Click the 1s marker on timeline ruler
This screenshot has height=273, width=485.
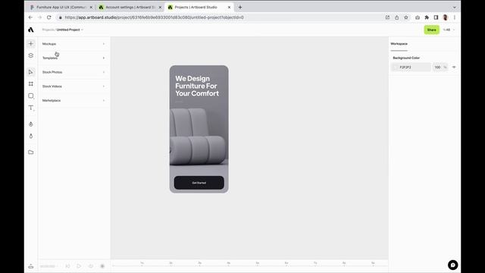142,263
